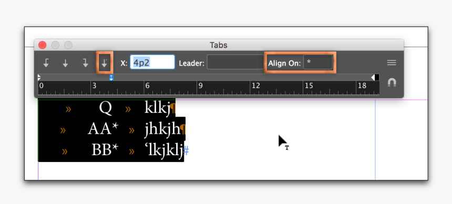Close the Tabs panel with red button
452x204 pixels.
pos(43,45)
